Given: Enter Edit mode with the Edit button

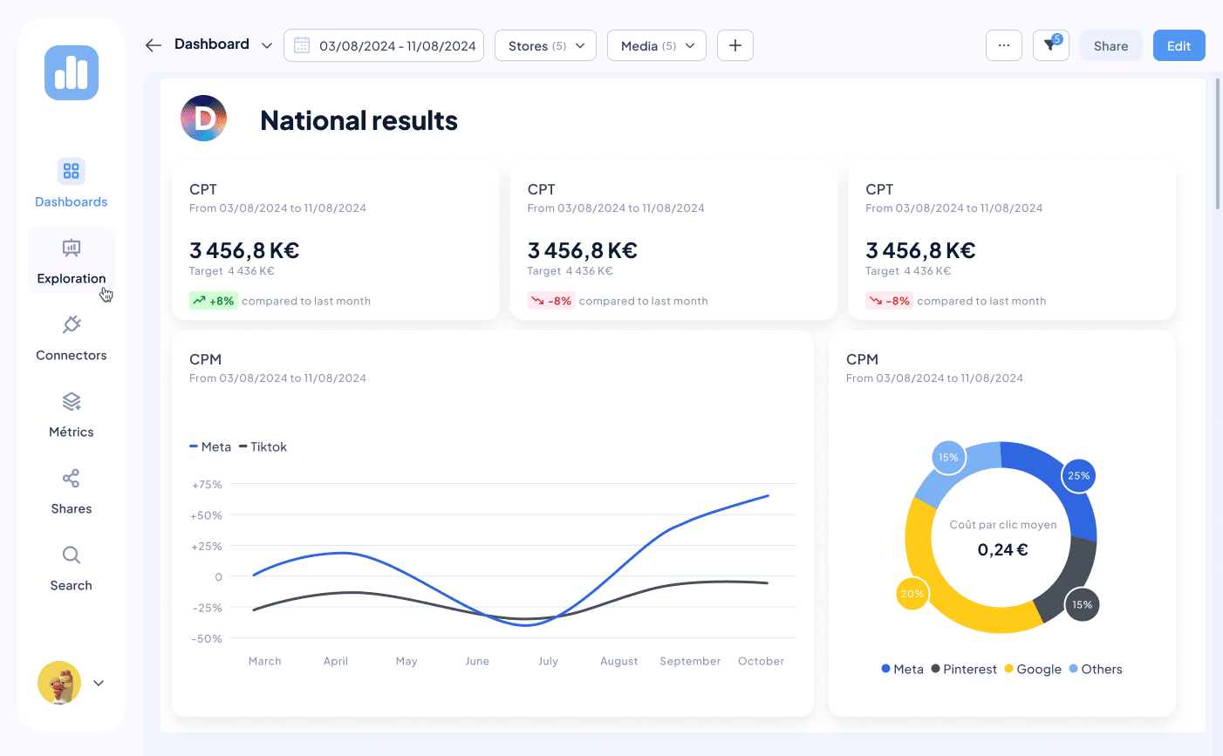Looking at the screenshot, I should [1179, 44].
